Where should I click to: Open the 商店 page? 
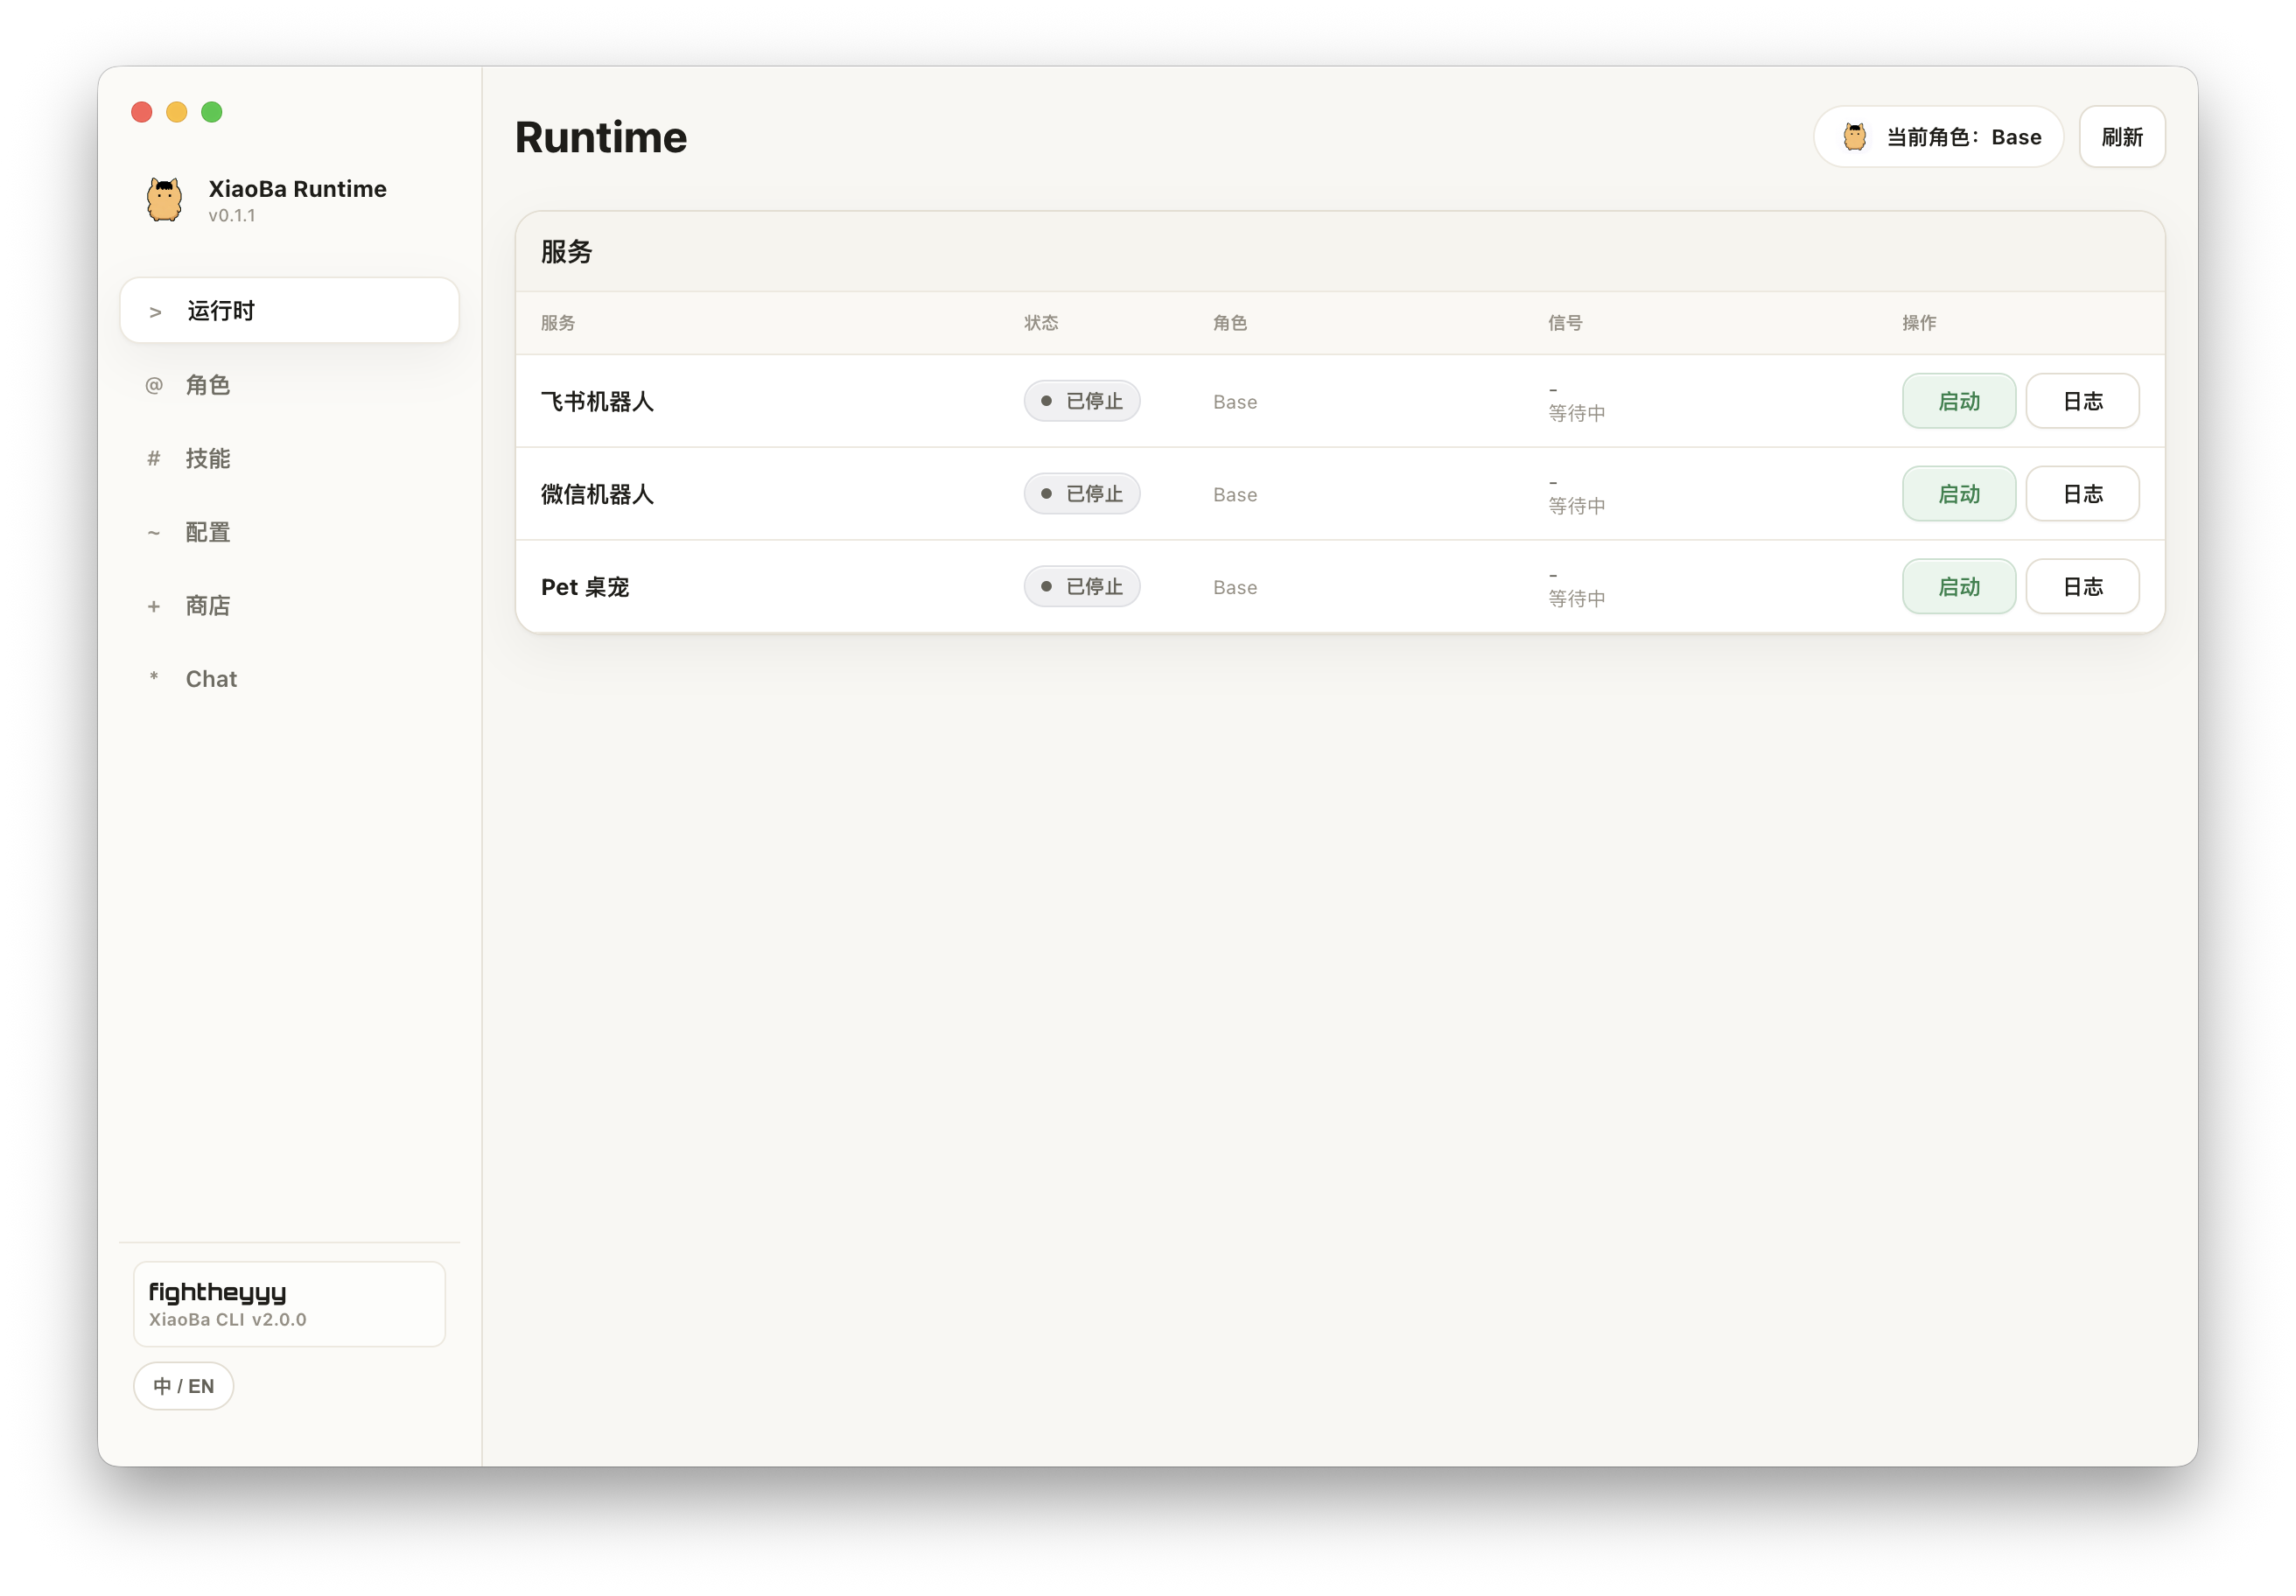(x=289, y=606)
